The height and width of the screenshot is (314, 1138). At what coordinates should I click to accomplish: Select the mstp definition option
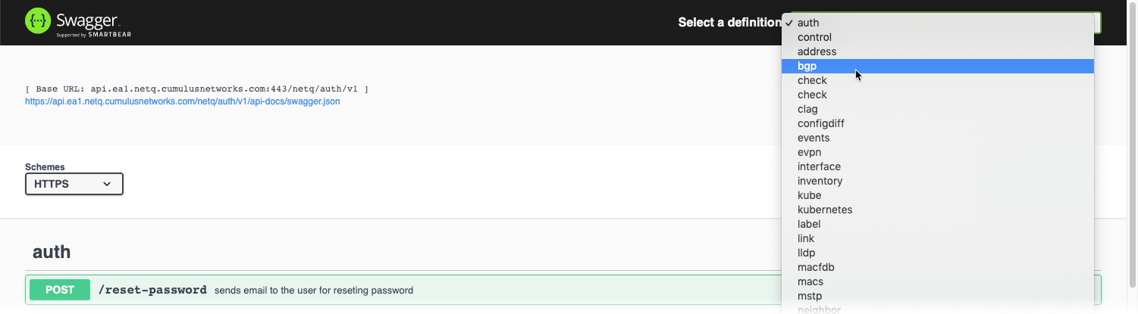(810, 297)
